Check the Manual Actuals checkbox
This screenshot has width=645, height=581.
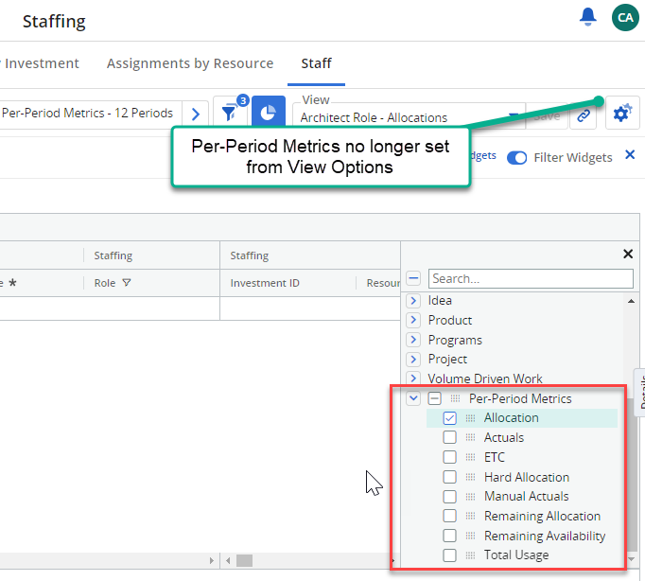449,496
